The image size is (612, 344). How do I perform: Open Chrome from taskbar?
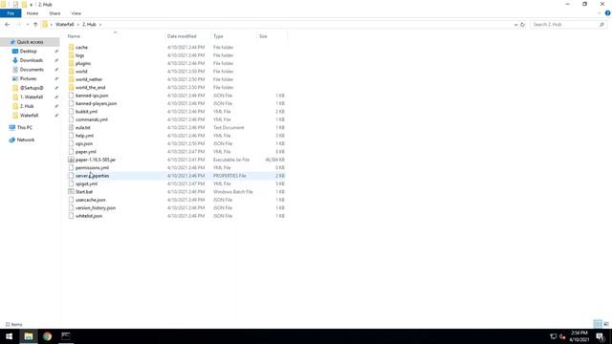pos(47,336)
